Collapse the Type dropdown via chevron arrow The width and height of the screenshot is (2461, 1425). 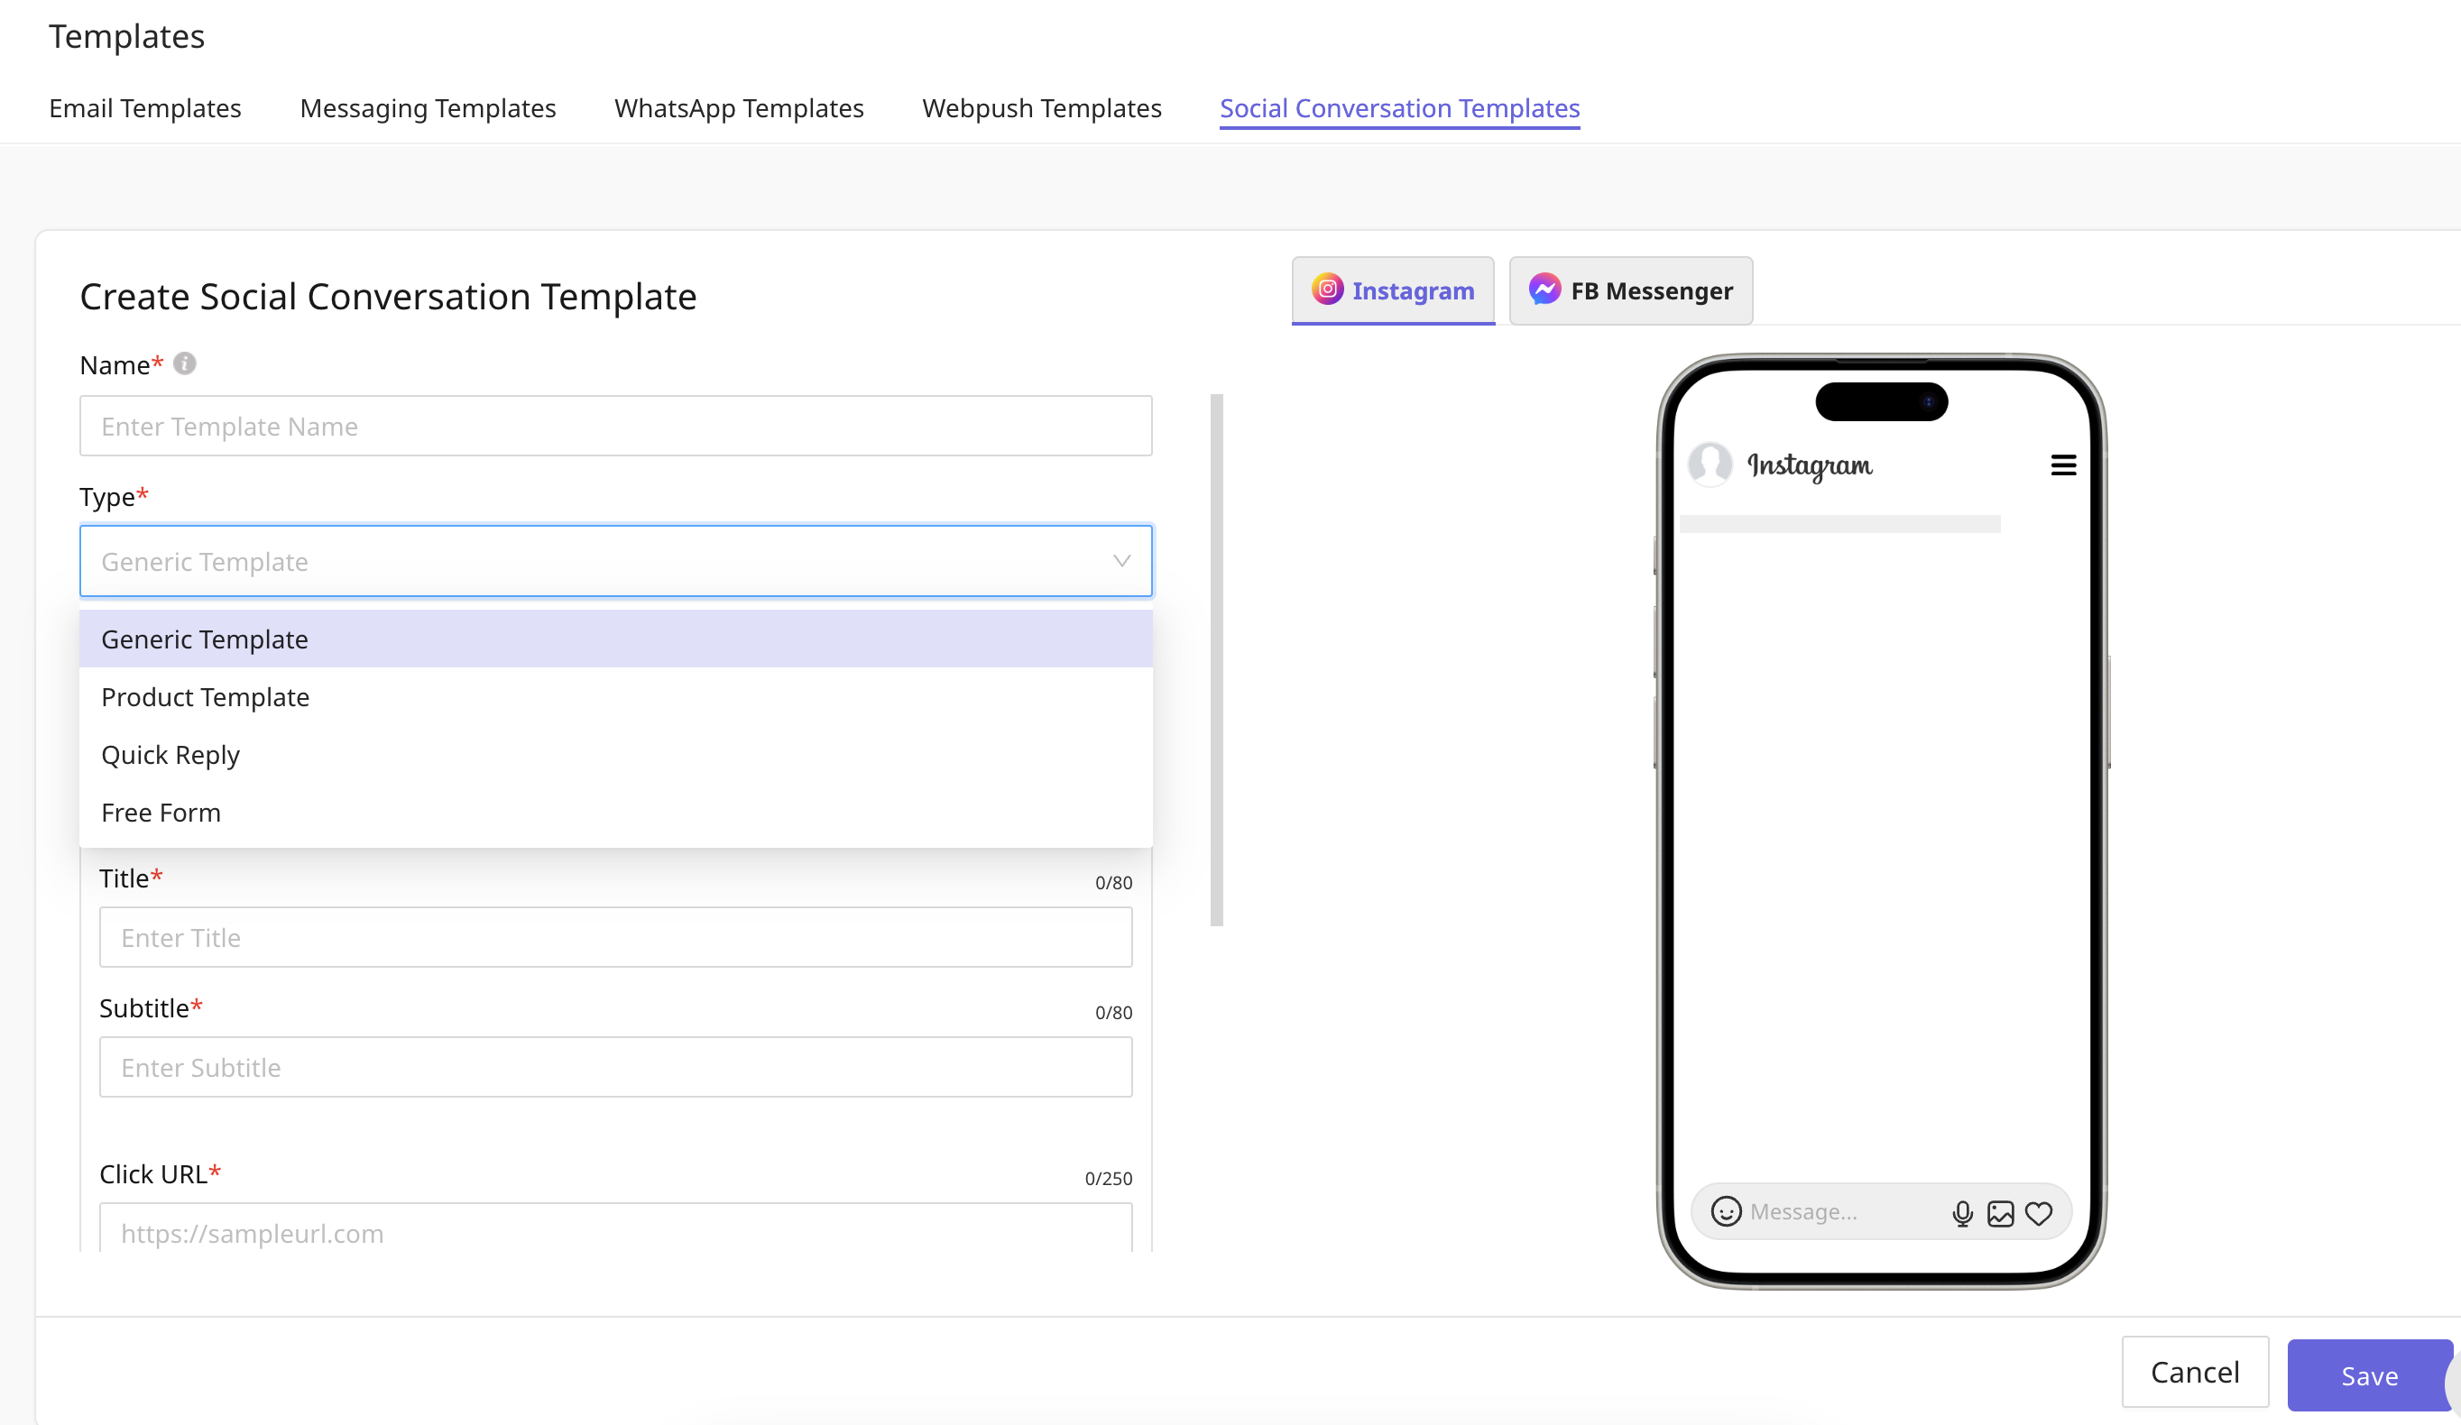tap(1121, 561)
